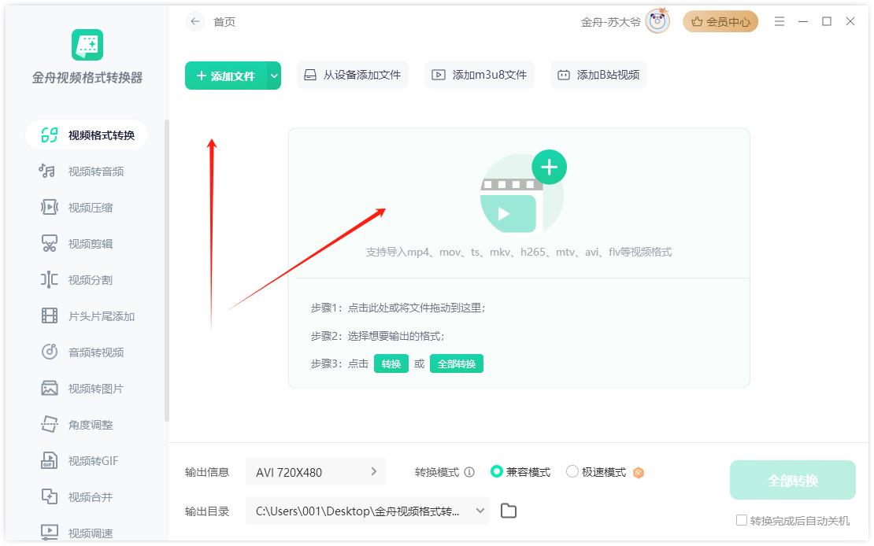Open the 会员中心 membership button
The height and width of the screenshot is (546, 874).
pyautogui.click(x=720, y=22)
